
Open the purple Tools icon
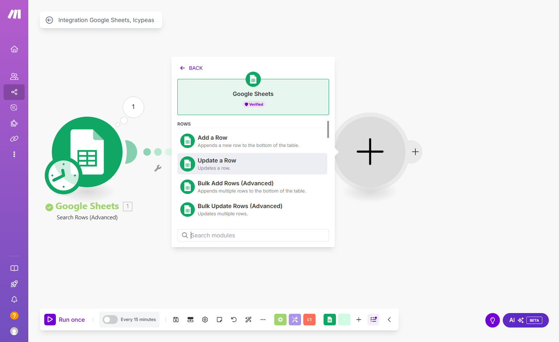pyautogui.click(x=295, y=320)
